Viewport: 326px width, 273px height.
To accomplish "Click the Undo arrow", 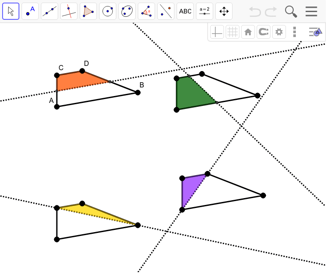I will pos(255,12).
